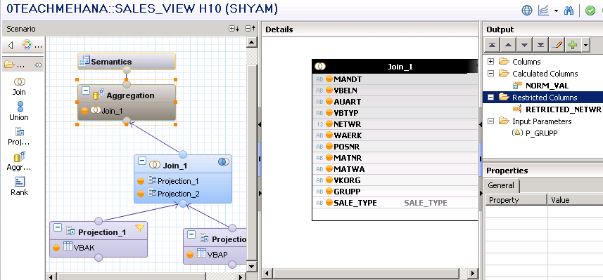Collapse the Aggregation node

[86, 91]
